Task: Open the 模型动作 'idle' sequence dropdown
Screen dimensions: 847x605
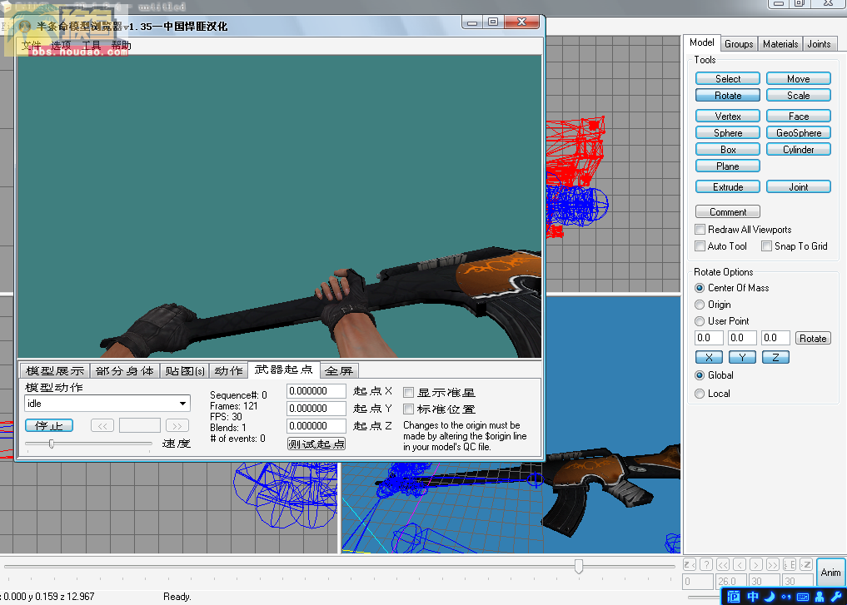Action: click(107, 404)
